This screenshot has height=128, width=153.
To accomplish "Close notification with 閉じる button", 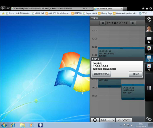I will [136, 74].
